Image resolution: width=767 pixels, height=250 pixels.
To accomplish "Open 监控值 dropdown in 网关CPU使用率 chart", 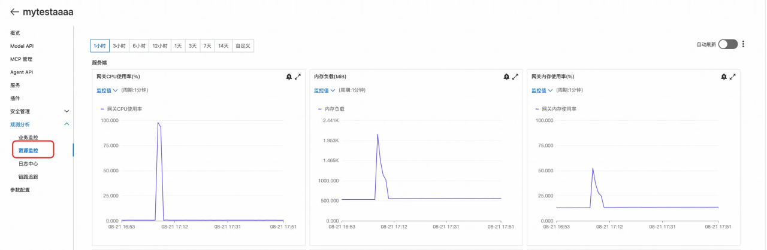I will pyautogui.click(x=107, y=90).
